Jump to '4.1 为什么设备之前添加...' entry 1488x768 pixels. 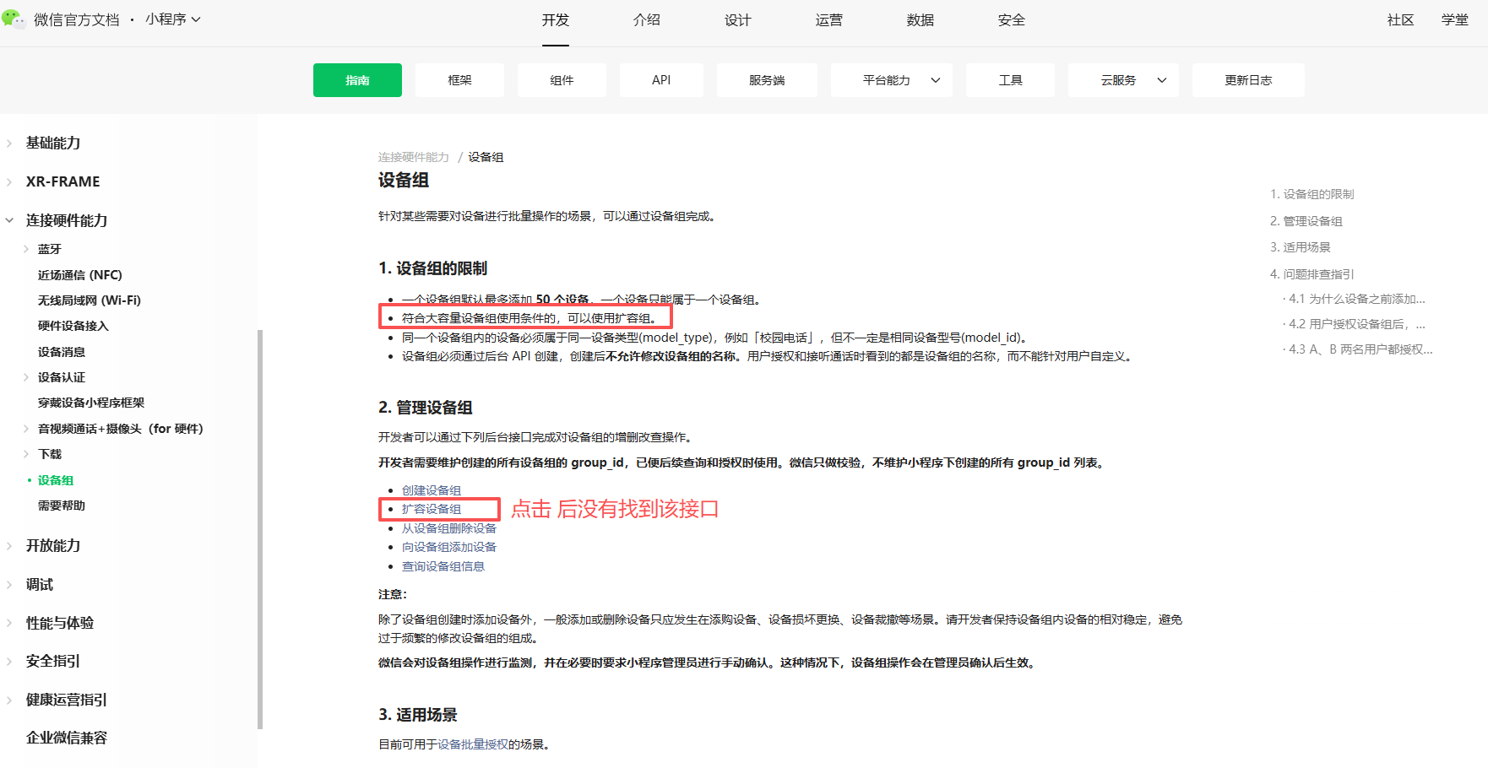(1354, 299)
